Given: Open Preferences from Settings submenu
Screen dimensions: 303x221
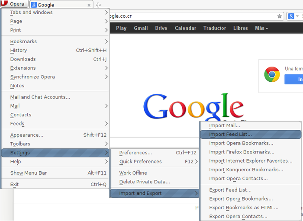Looking at the screenshot, I should coord(155,153).
